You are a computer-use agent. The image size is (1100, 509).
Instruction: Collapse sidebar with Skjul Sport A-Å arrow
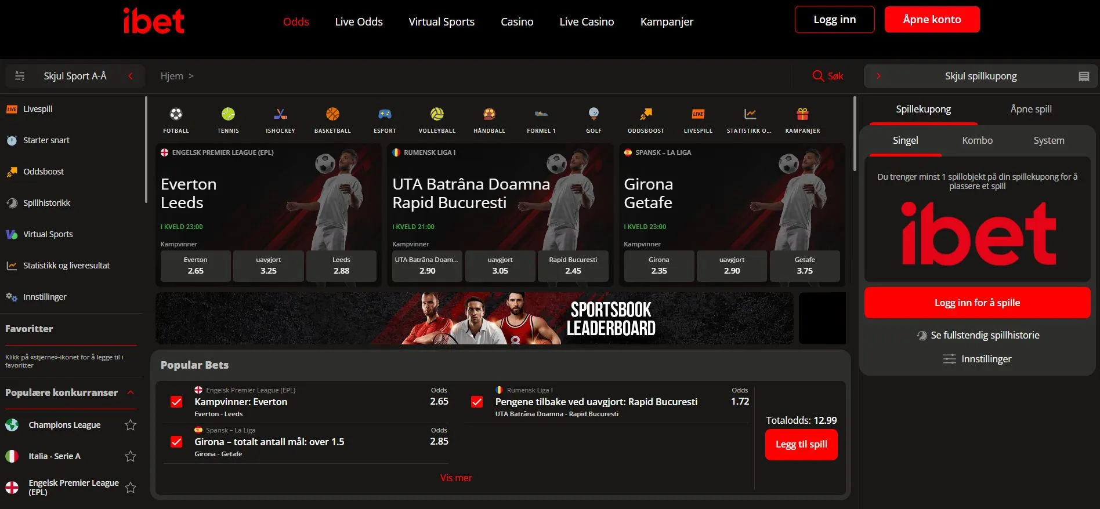coord(131,76)
